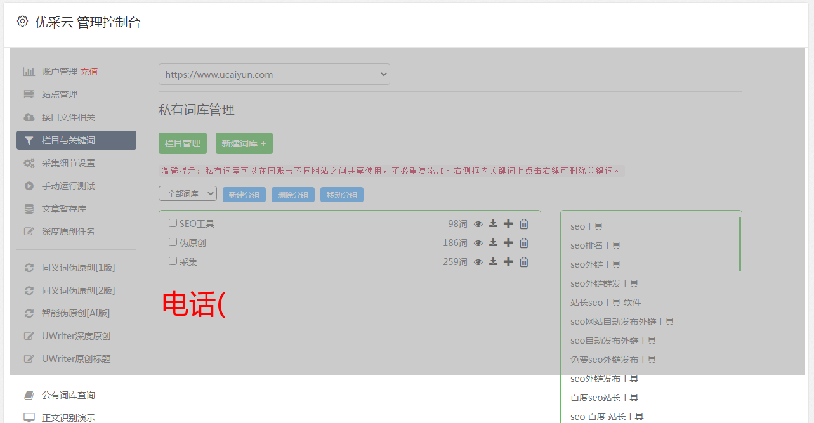
Task: Open 账户管理 in the sidebar
Action: pos(60,72)
